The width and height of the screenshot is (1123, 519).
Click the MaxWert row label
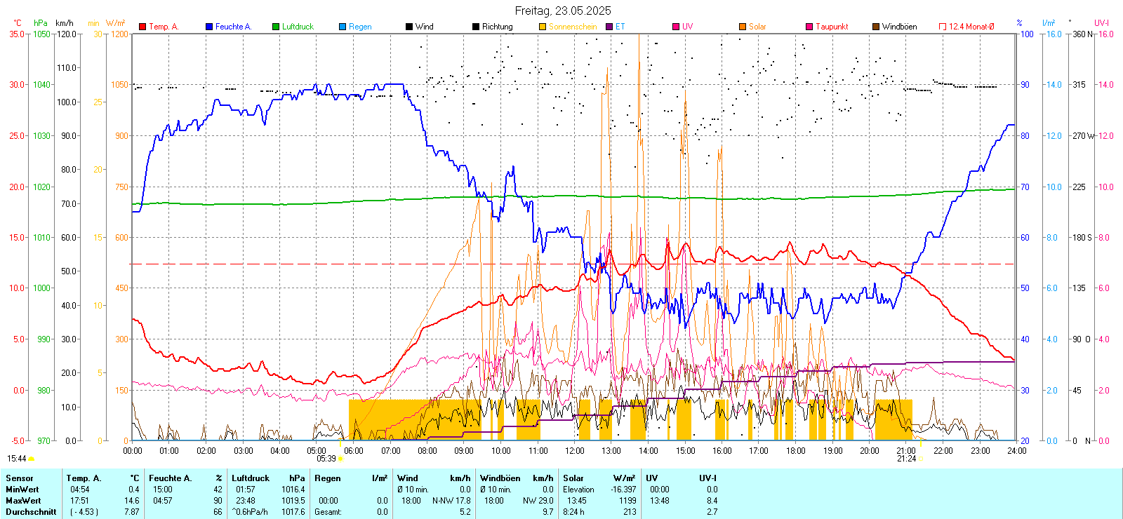23,501
